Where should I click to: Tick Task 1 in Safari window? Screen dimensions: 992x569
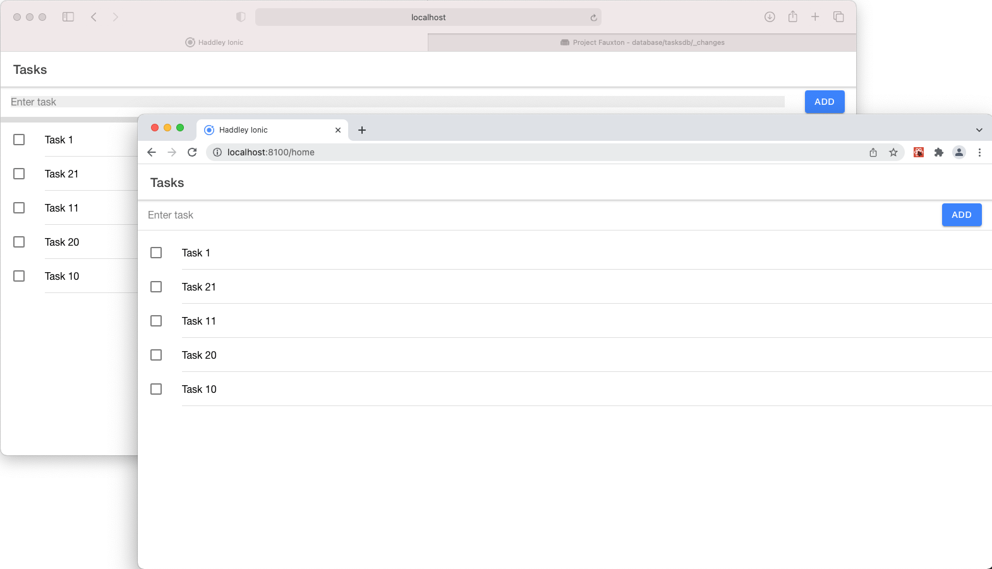tap(19, 140)
